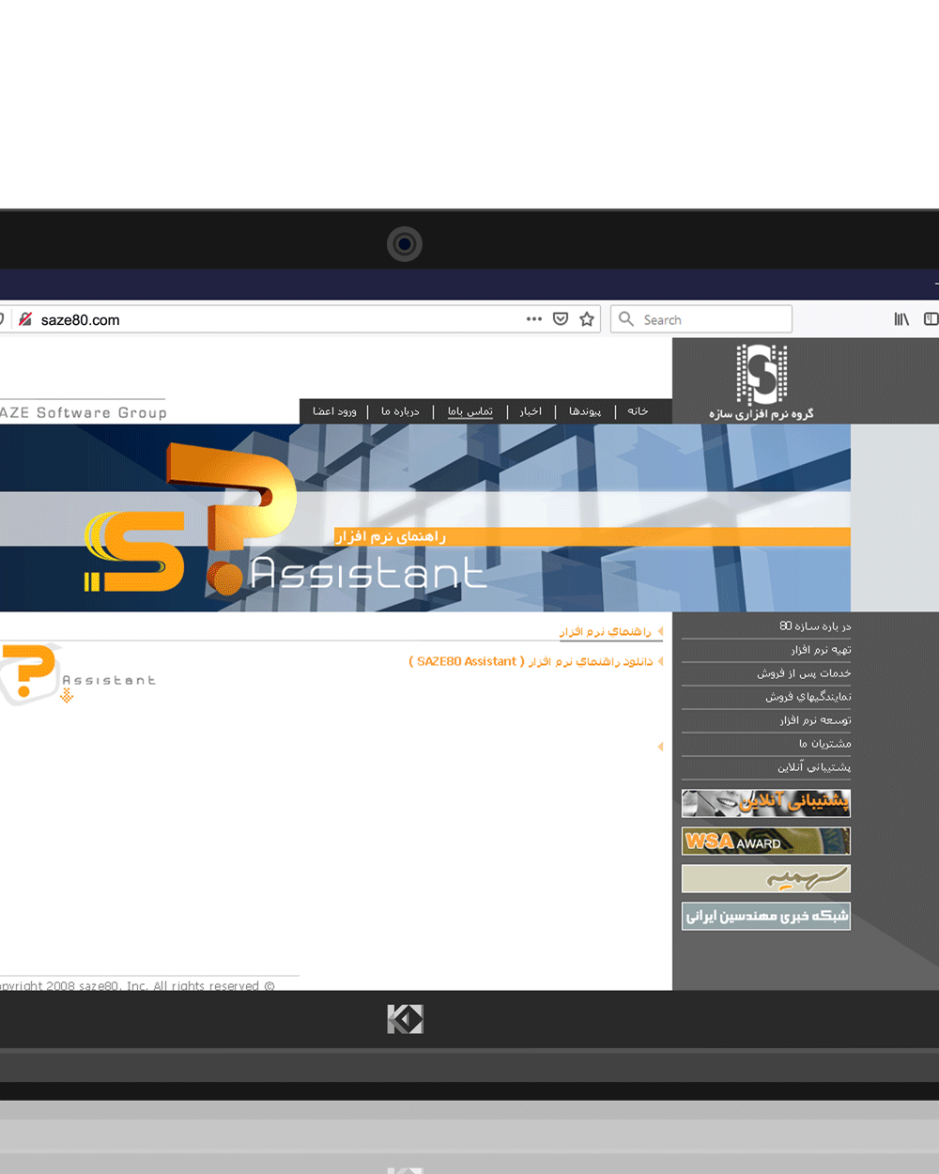Click the SAZE80 Assistant download link
The height and width of the screenshot is (1174, 939).
tap(531, 662)
